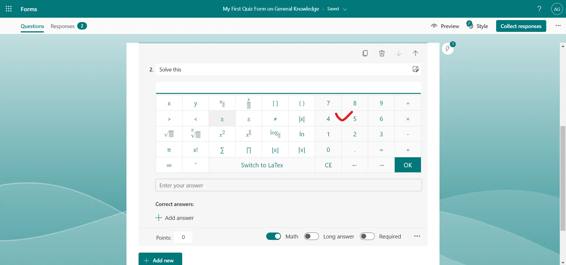Click the form title My First Quiz Form
This screenshot has height=265, width=566.
271,9
